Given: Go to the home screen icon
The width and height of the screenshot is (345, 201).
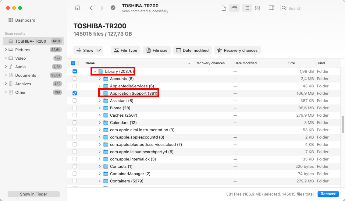Looking at the screenshot, I should tap(77, 8).
